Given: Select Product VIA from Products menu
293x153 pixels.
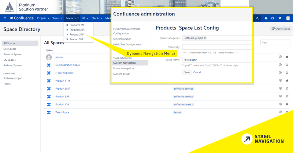Looking at the screenshot, I should (77, 39).
